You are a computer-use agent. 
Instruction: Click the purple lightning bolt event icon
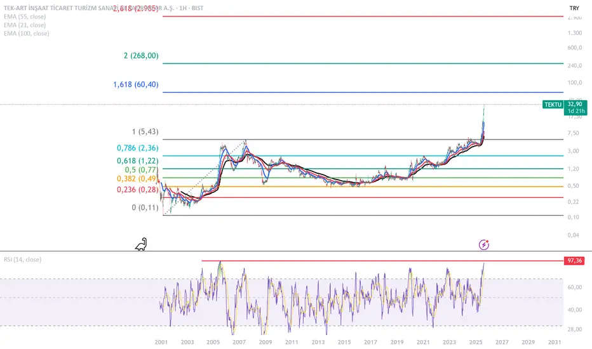tap(484, 244)
